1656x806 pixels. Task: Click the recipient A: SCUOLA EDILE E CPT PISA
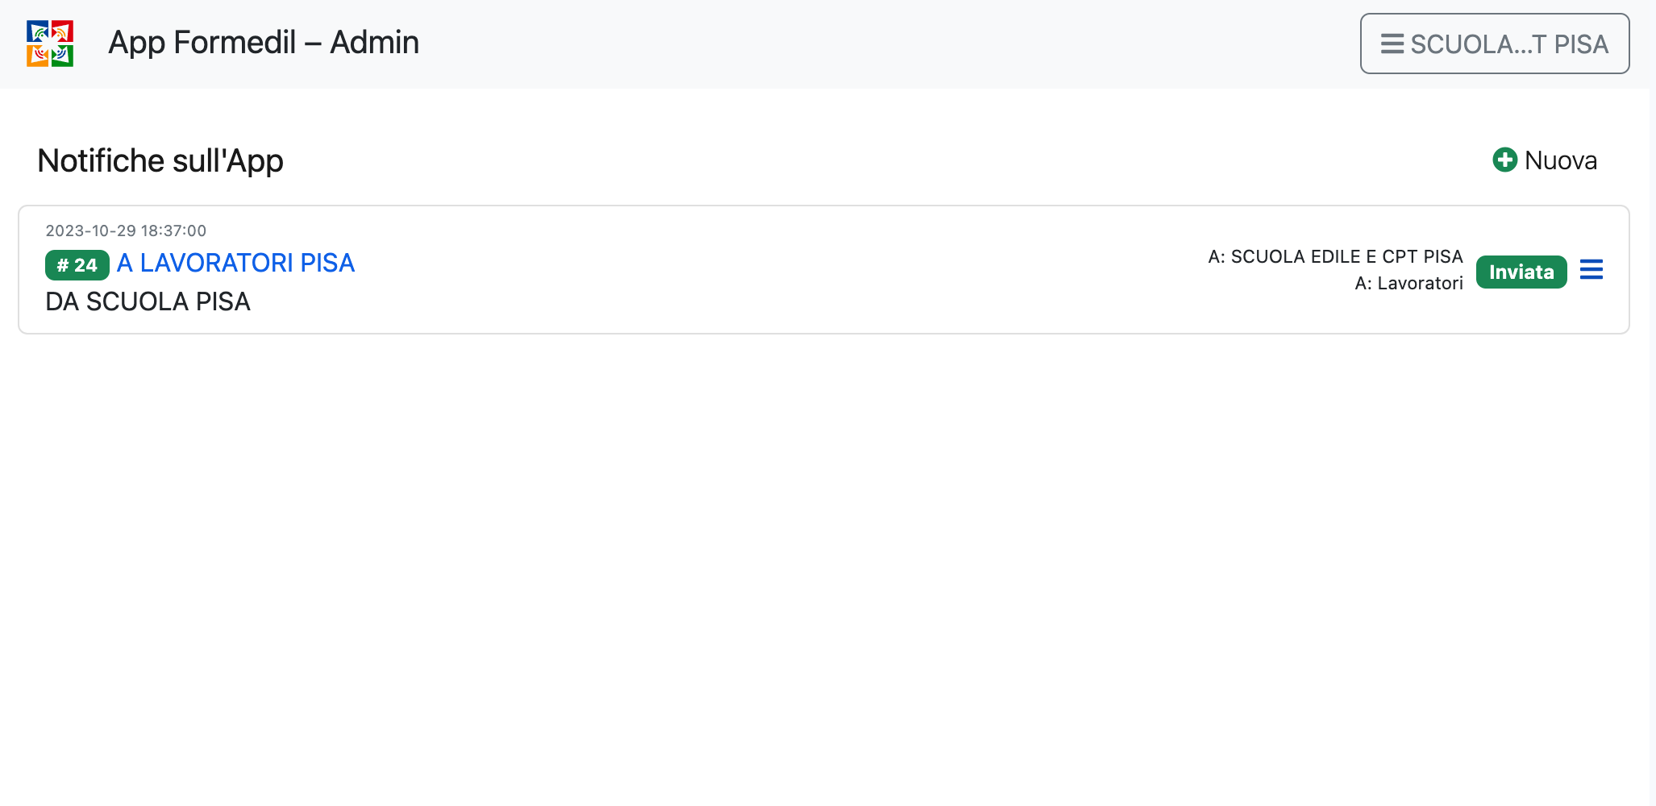pyautogui.click(x=1335, y=256)
